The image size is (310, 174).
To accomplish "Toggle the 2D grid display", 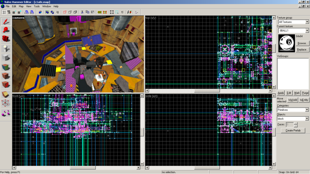I will click(x=4, y=12).
